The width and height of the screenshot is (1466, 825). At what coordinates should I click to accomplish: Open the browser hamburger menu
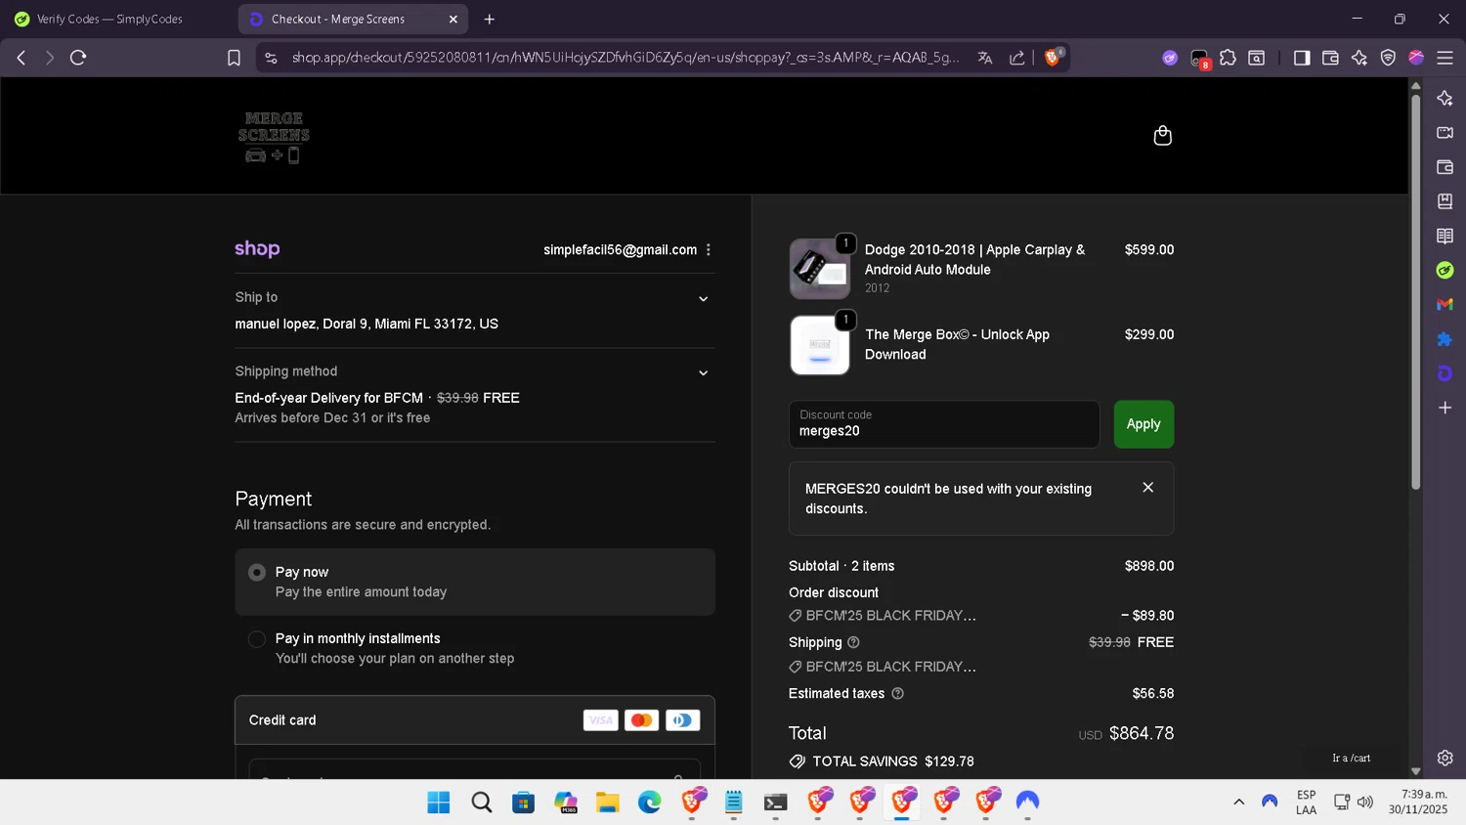pos(1444,58)
